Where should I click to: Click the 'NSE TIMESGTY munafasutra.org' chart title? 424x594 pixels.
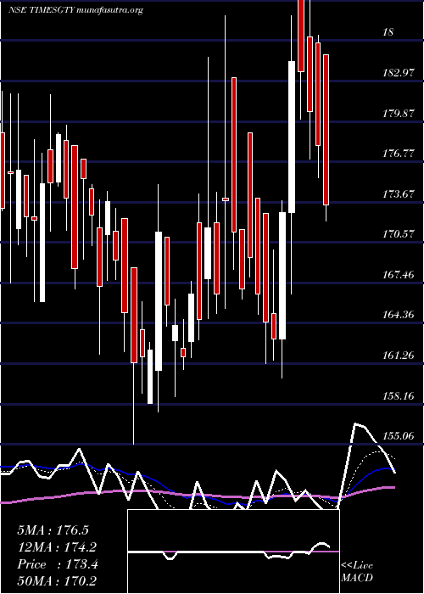(75, 10)
